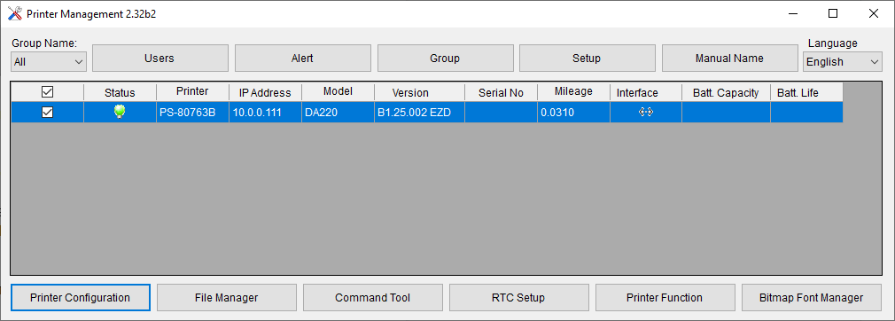
Task: Open Printer Configuration
Action: pos(81,298)
